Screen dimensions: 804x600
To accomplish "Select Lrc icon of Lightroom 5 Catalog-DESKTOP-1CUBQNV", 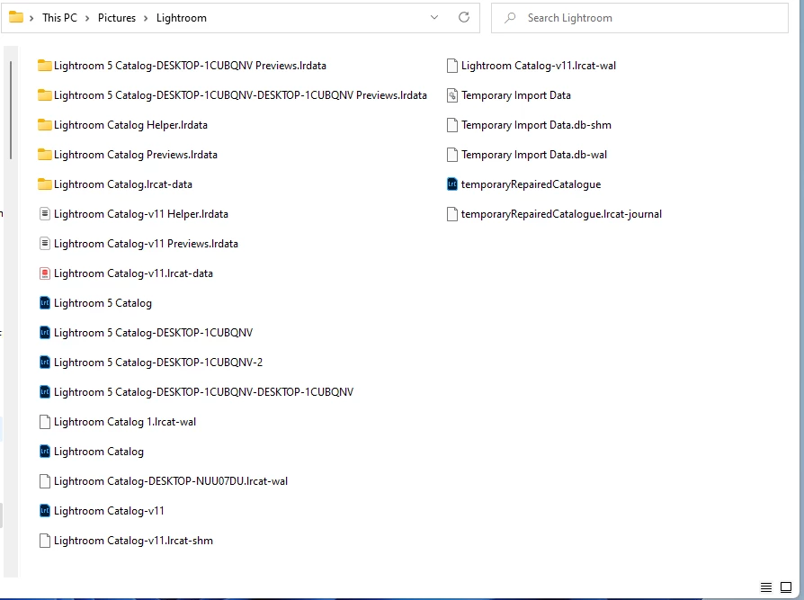I will 45,333.
